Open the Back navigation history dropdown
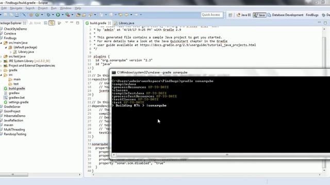This screenshot has width=330, height=185. click(x=131, y=15)
